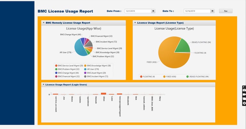
Task: Open the Date From calendar picker
Action: coord(153,11)
